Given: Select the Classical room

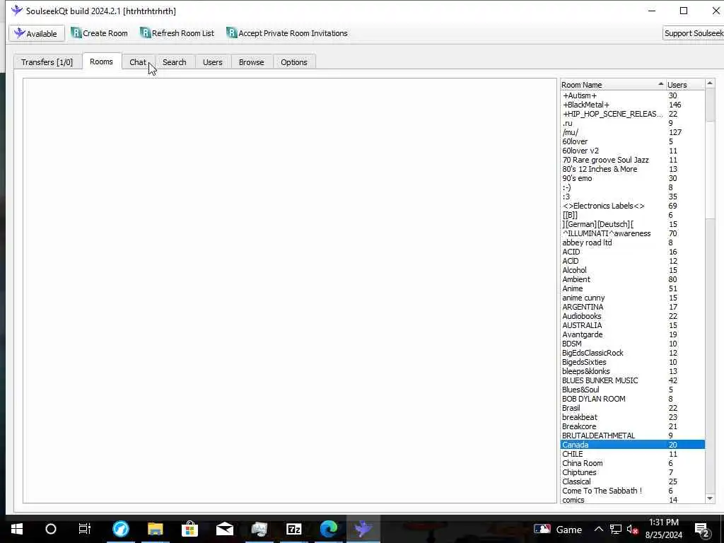Looking at the screenshot, I should (x=633, y=481).
